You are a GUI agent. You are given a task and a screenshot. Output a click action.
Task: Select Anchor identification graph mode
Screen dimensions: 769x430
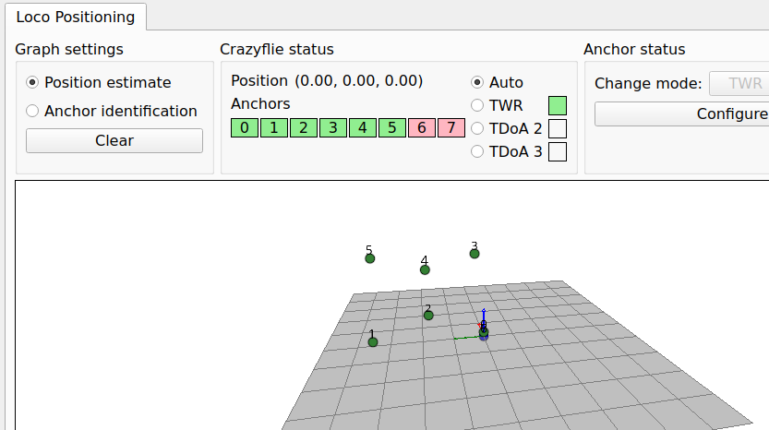pos(33,111)
